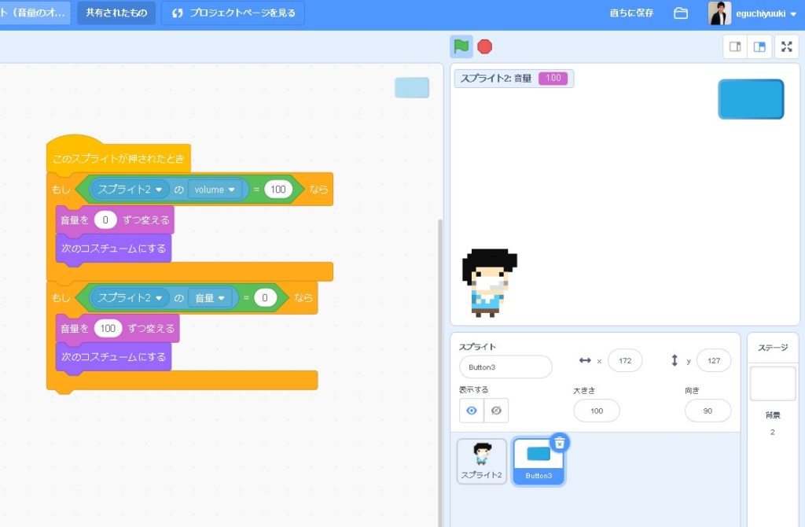
Task: Click the green flag to start
Action: click(x=461, y=46)
